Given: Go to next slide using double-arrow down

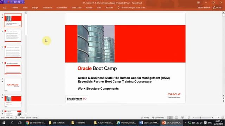Looking at the screenshot, I should [224, 101].
